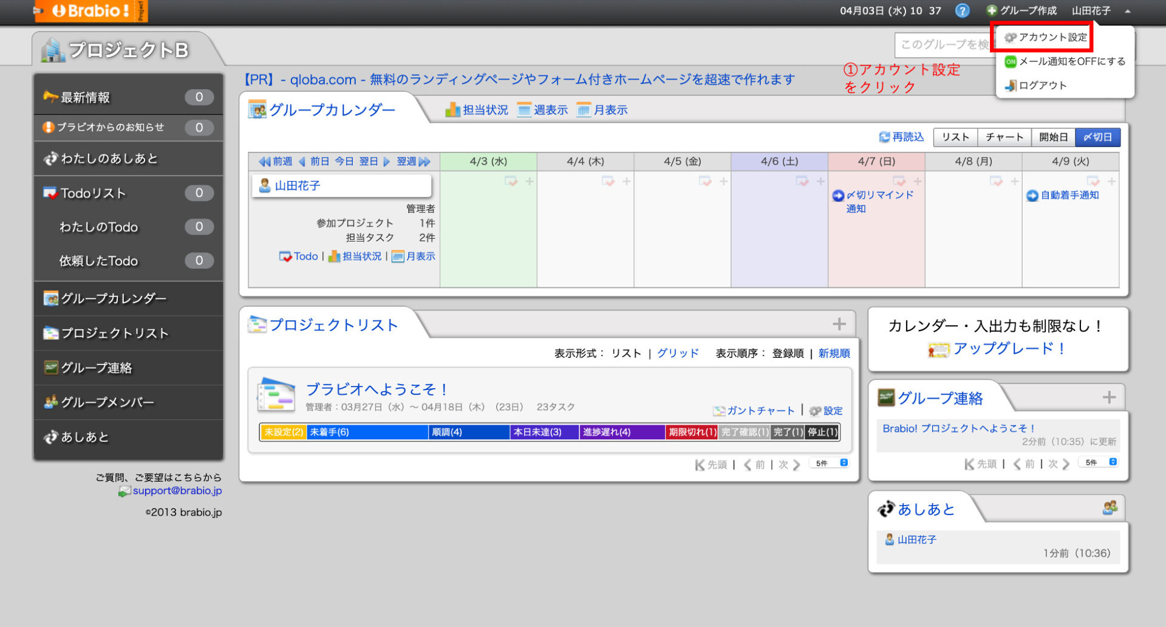Open the 5件 page-size dropdown in グループ連絡

pos(1100,462)
